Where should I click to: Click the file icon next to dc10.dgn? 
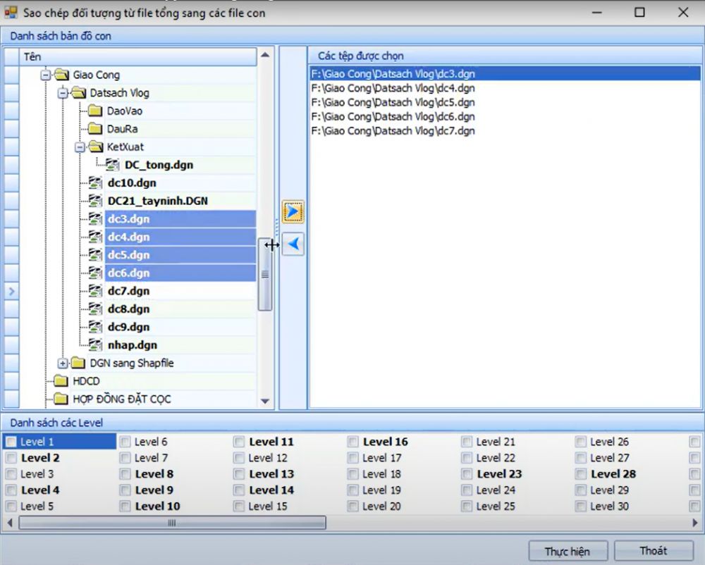94,182
